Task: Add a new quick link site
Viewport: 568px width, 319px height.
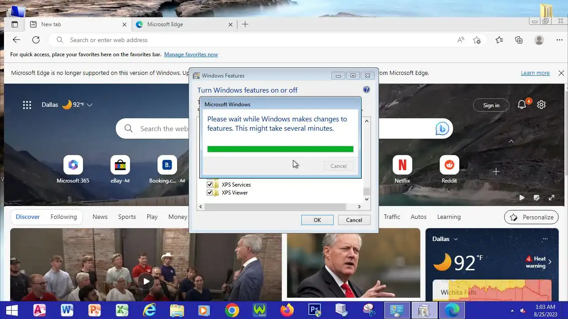Action: click(496, 171)
